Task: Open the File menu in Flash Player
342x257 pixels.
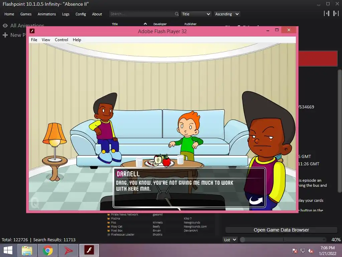Action: coord(34,40)
